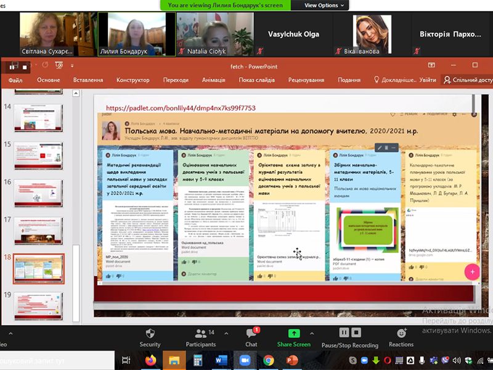The image size is (493, 370).
Task: Like the Методичні рекомендації post
Action: [x=108, y=276]
